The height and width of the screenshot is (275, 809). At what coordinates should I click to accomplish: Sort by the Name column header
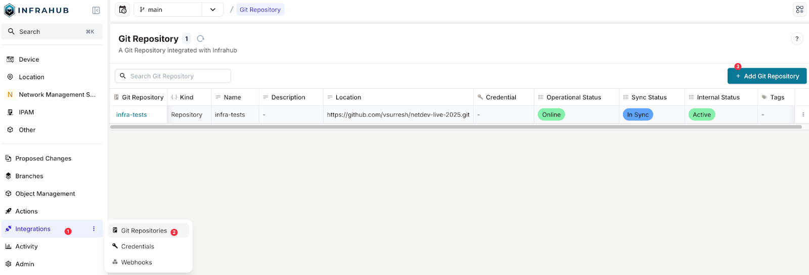click(x=235, y=97)
